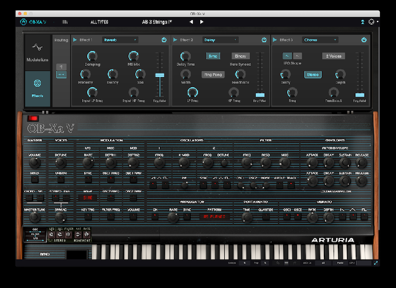Toggle Ping Pong mode in Delay
The image size is (396, 288).
(213, 75)
